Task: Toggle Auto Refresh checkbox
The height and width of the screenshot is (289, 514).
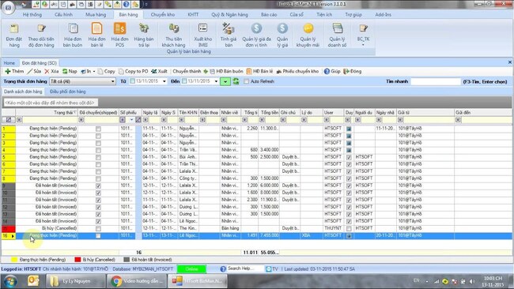Action: 246,81
